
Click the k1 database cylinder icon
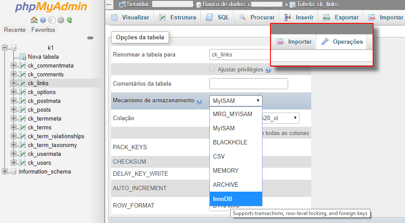point(14,48)
